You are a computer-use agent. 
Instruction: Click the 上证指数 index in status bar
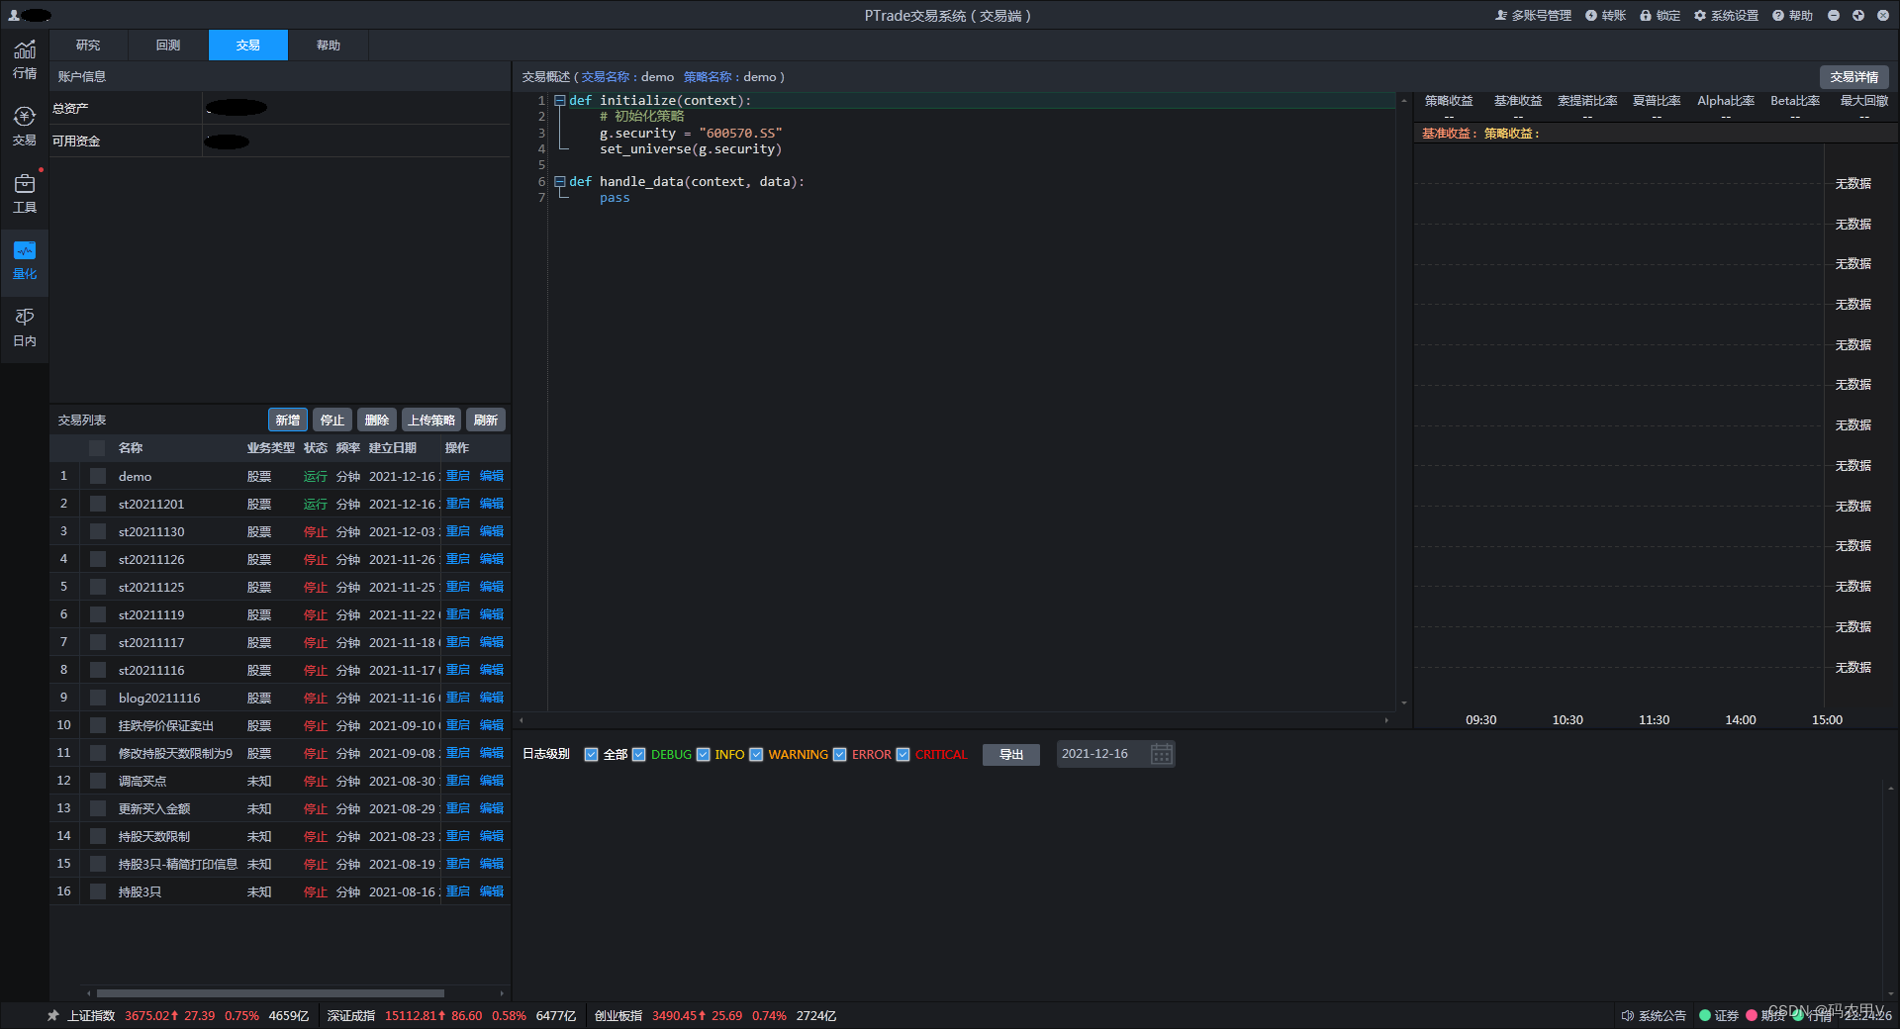tap(91, 1015)
